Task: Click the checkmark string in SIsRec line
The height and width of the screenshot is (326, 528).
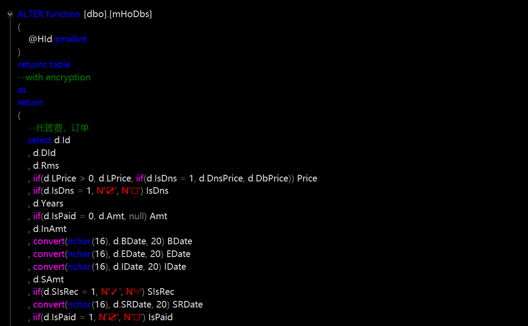Action: (111, 292)
